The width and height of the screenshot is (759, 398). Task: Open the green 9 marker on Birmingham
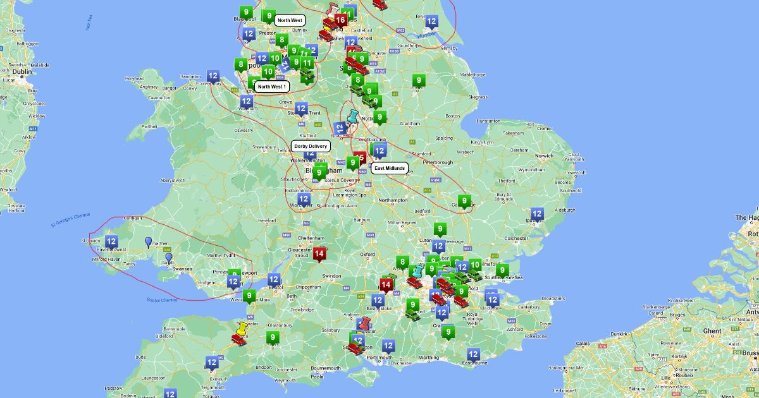[319, 174]
